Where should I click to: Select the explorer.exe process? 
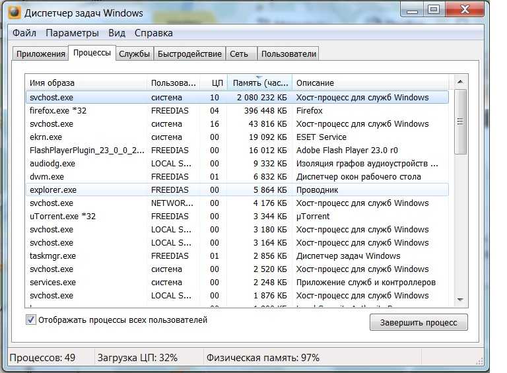pos(237,189)
